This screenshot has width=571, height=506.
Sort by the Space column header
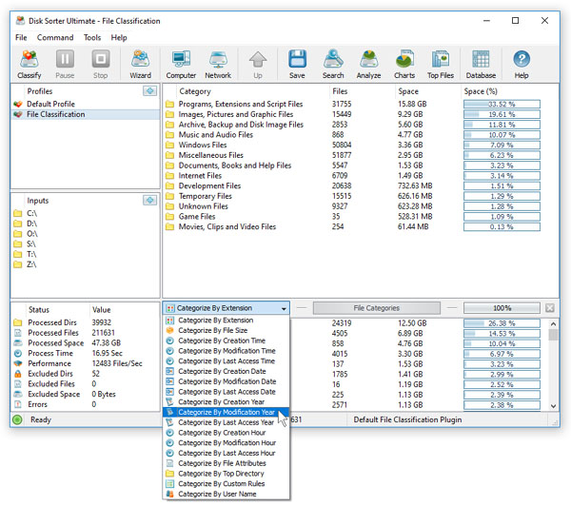408,91
